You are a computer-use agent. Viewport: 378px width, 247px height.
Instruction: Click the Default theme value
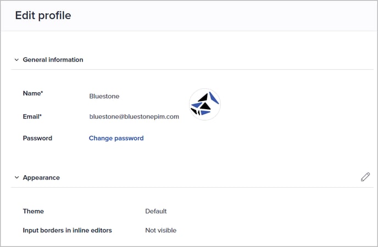(x=155, y=211)
